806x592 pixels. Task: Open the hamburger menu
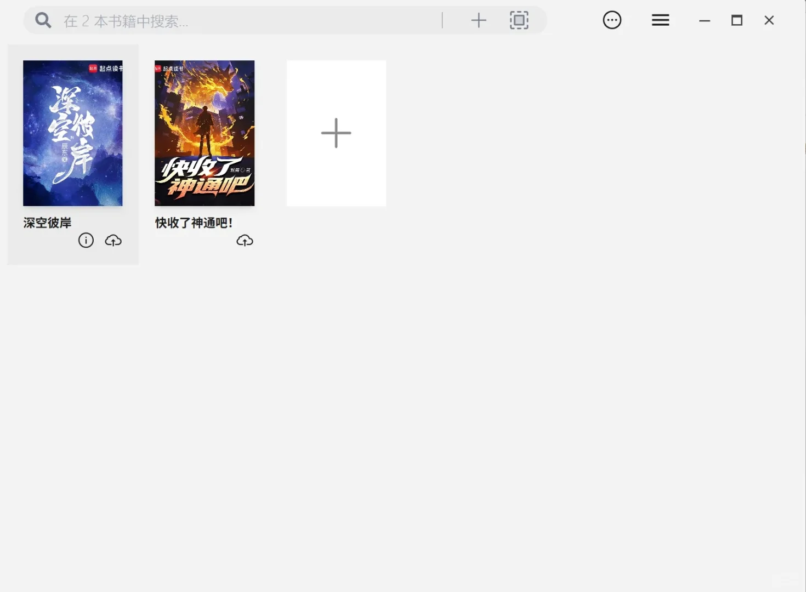[x=660, y=20]
